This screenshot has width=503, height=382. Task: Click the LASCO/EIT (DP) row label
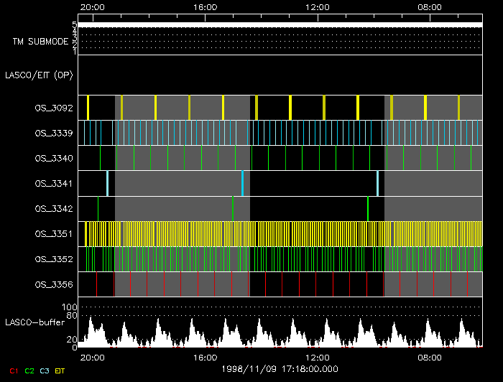point(41,75)
